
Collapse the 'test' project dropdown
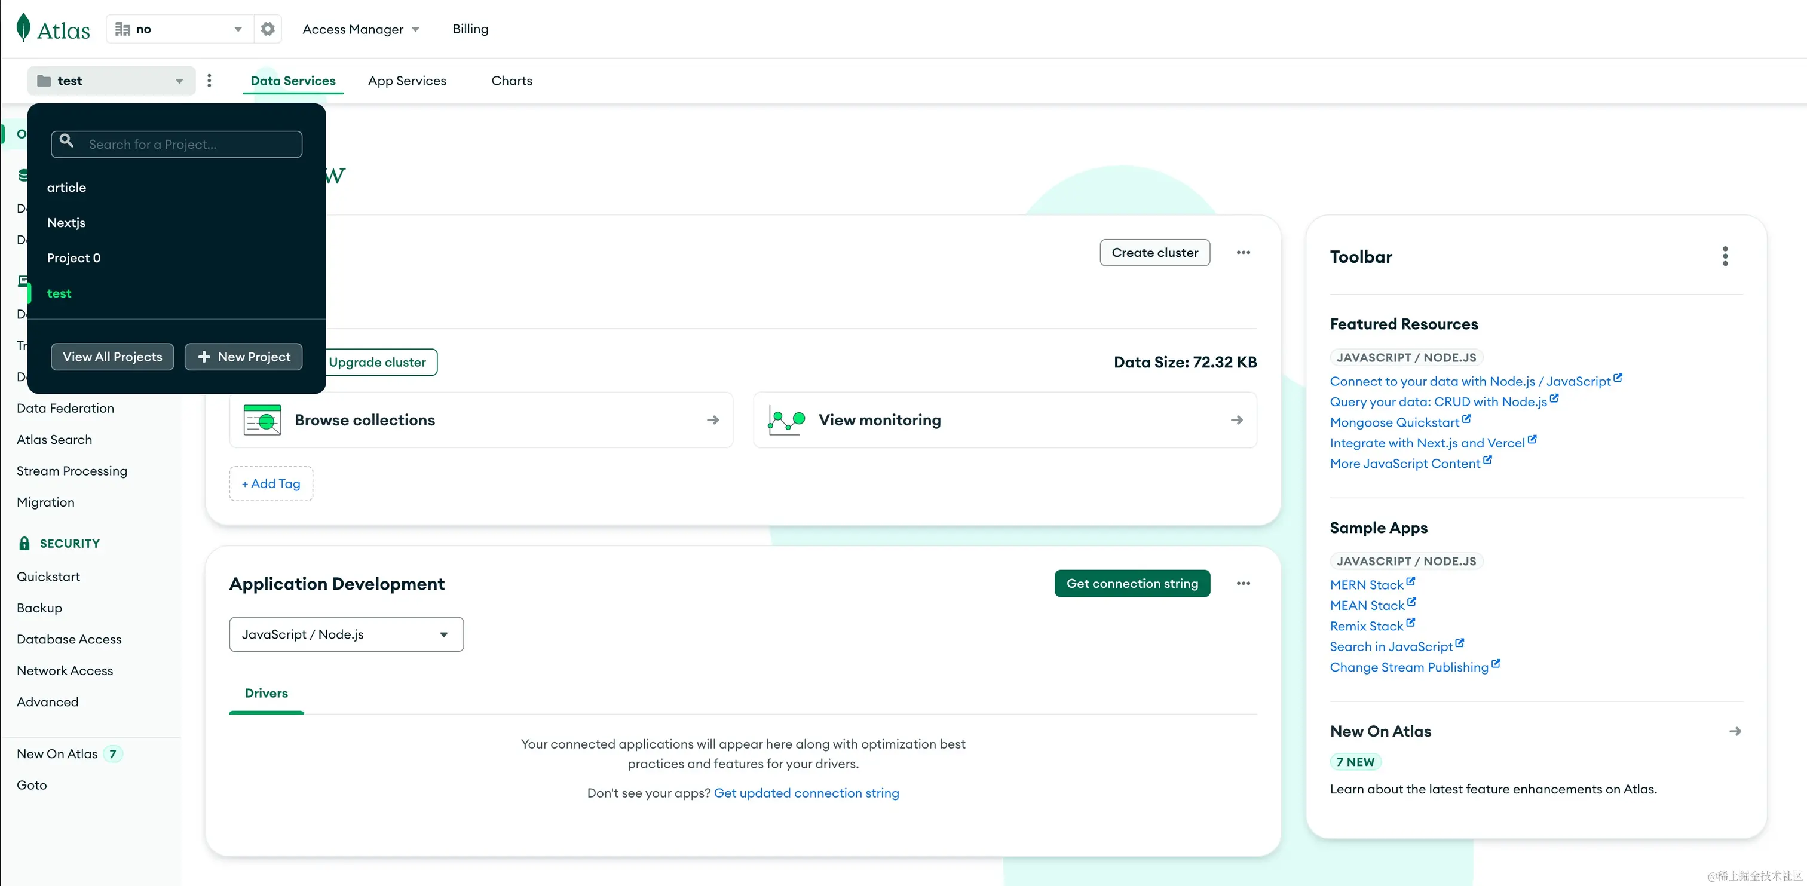coord(111,81)
